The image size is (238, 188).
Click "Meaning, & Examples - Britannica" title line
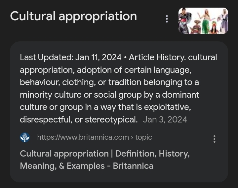[x=87, y=166]
